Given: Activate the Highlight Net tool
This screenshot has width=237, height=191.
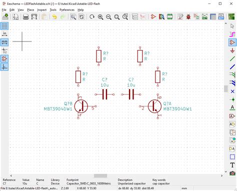Looking at the screenshot, I should (232, 34).
